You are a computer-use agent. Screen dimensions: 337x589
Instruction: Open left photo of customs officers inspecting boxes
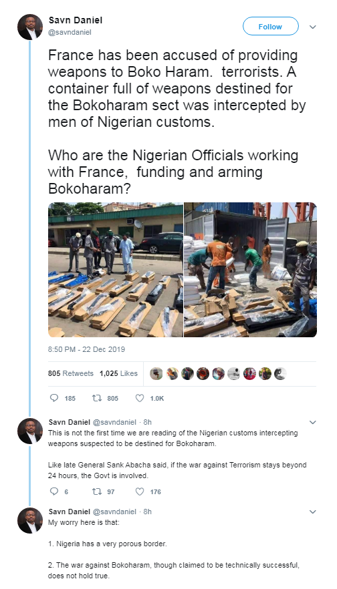(116, 270)
